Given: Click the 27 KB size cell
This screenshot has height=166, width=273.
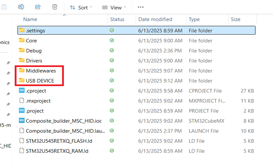Looking at the screenshot, I should tap(247, 91).
